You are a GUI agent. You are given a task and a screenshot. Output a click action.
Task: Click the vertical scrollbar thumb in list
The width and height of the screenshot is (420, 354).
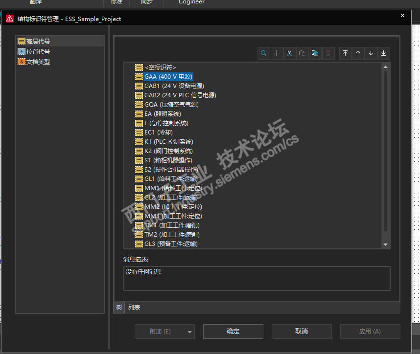pos(385,151)
